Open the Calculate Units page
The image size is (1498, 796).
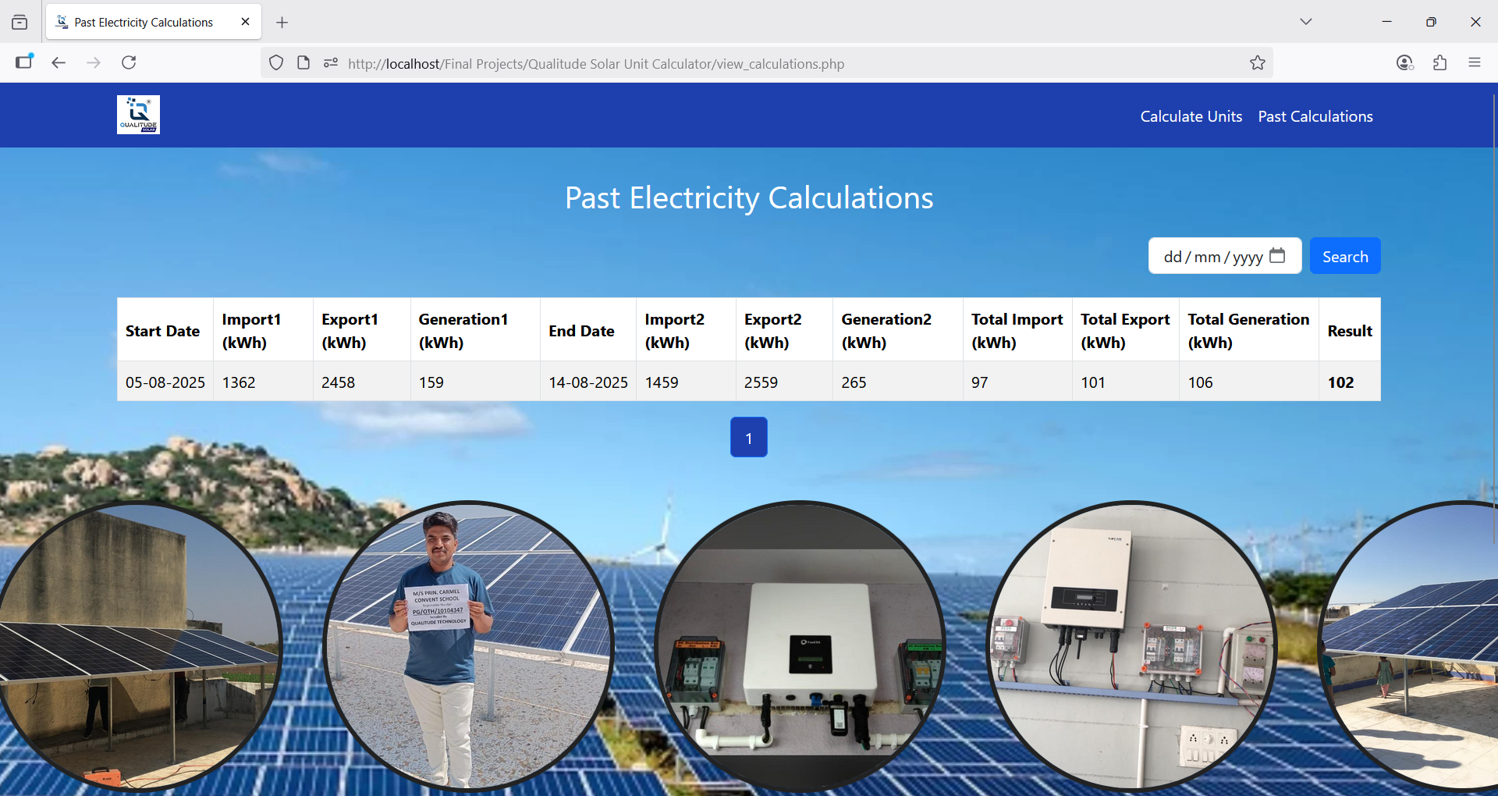[x=1191, y=116]
